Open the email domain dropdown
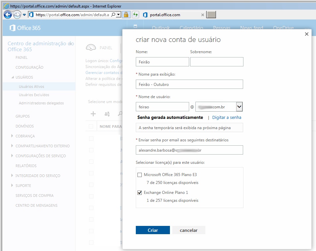Viewport: 316px width, 251px height. pyautogui.click(x=239, y=107)
